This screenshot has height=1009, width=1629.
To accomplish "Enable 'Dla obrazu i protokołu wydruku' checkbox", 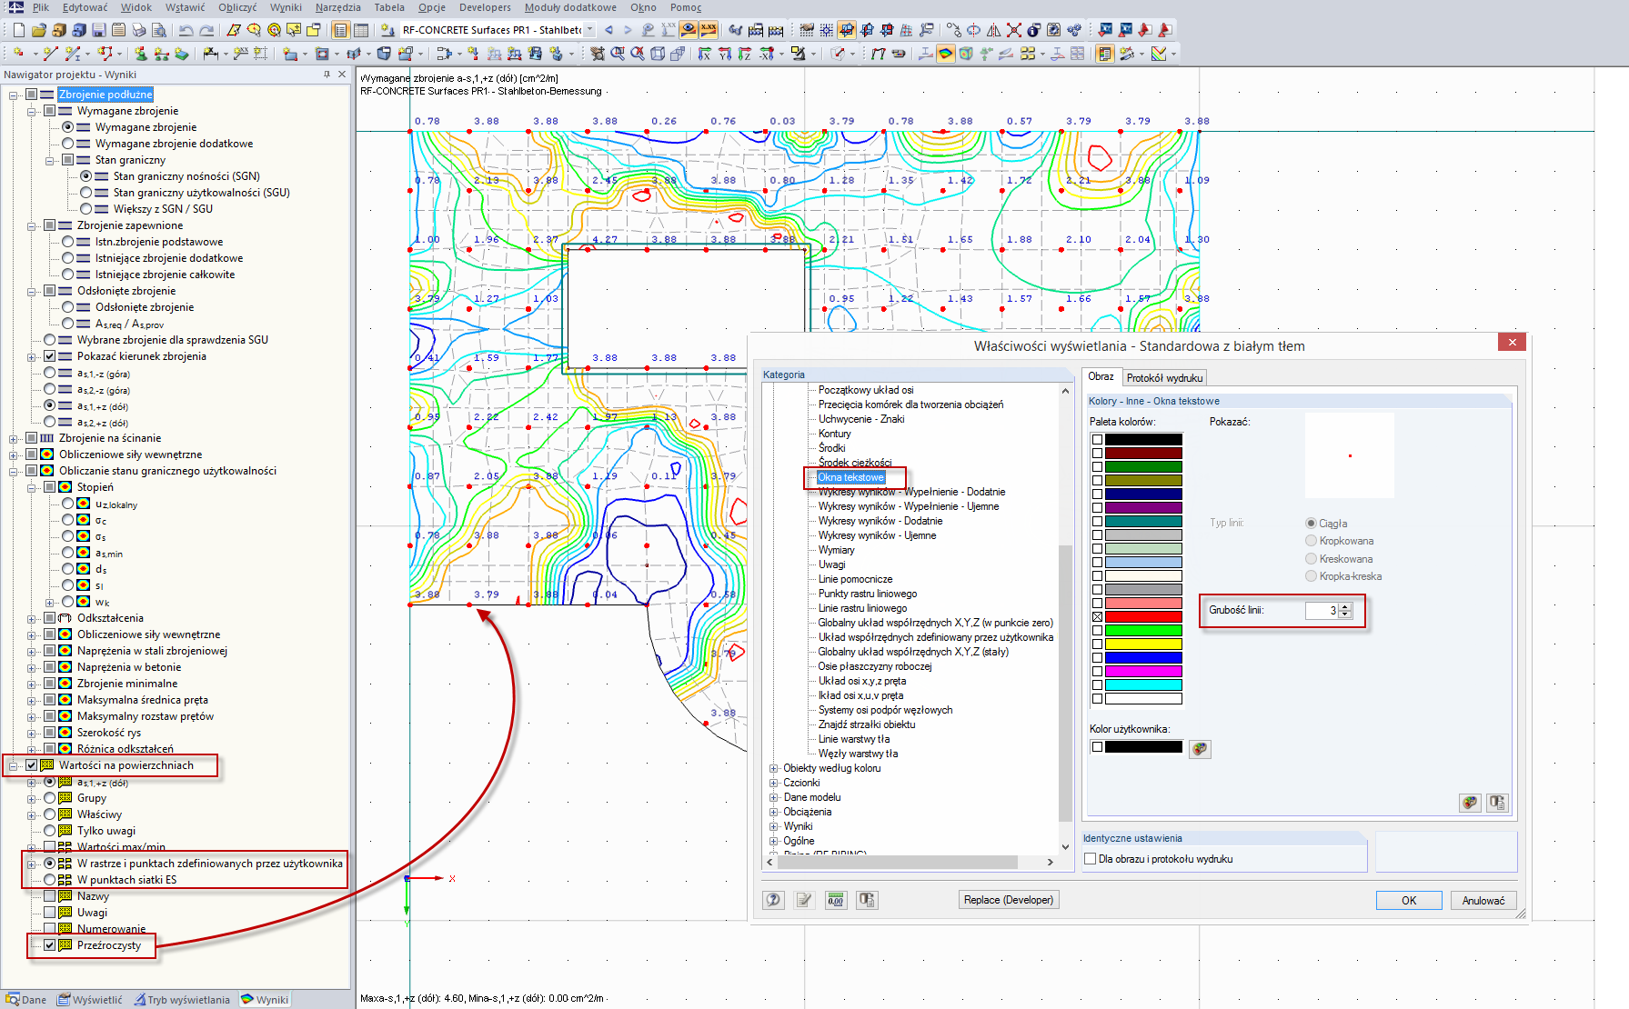I will 1091,859.
